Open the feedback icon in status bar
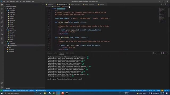This screenshot has height=95, width=170. 165,91
